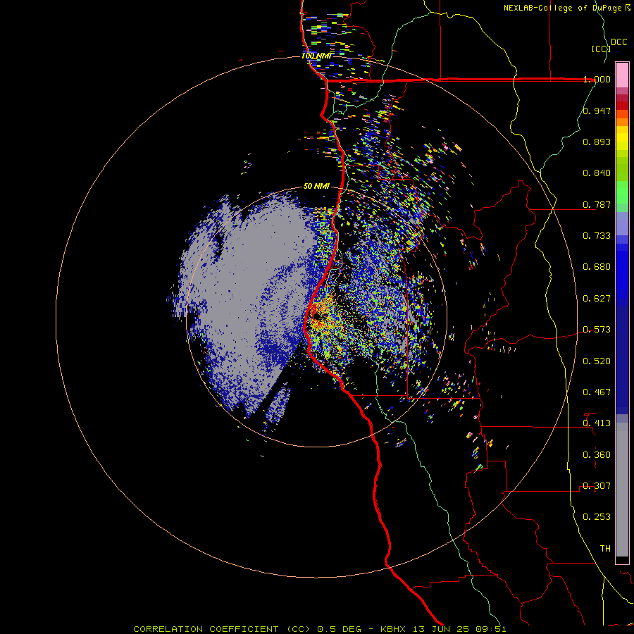Select the 0.893 legend value

click(597, 142)
